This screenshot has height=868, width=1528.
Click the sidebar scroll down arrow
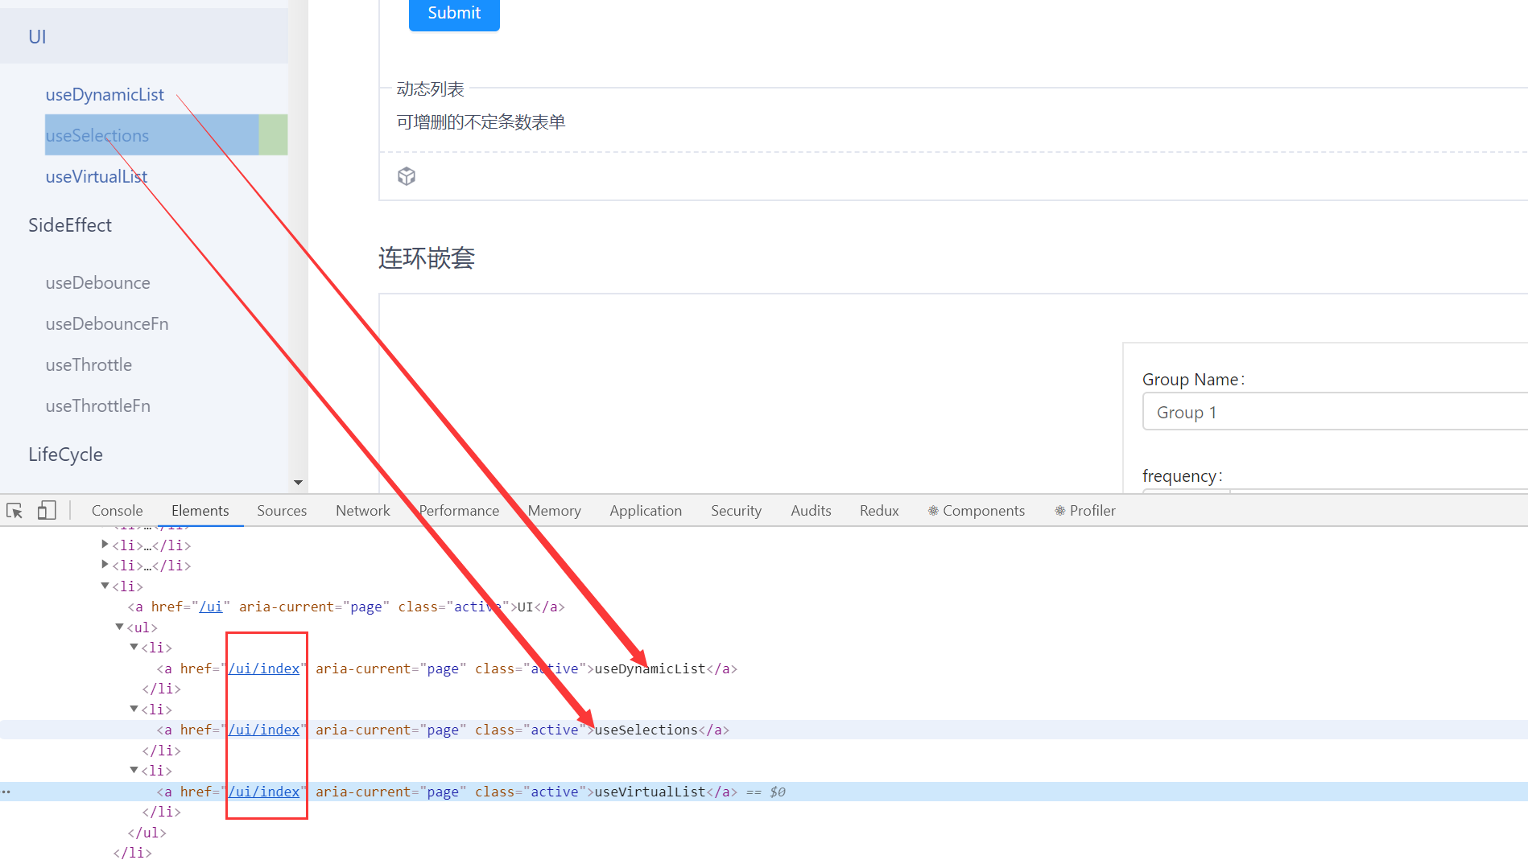pyautogui.click(x=298, y=483)
